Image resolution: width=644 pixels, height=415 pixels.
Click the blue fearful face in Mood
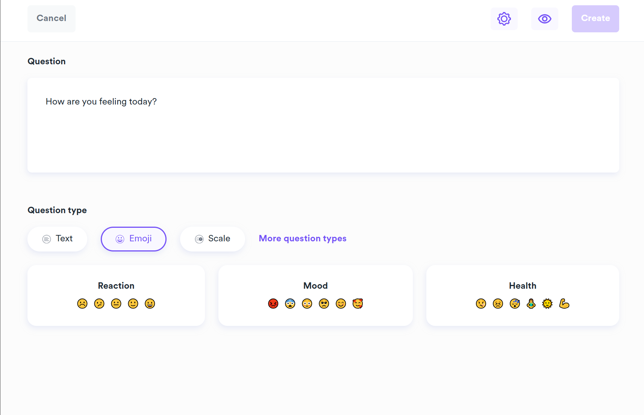[x=290, y=303]
